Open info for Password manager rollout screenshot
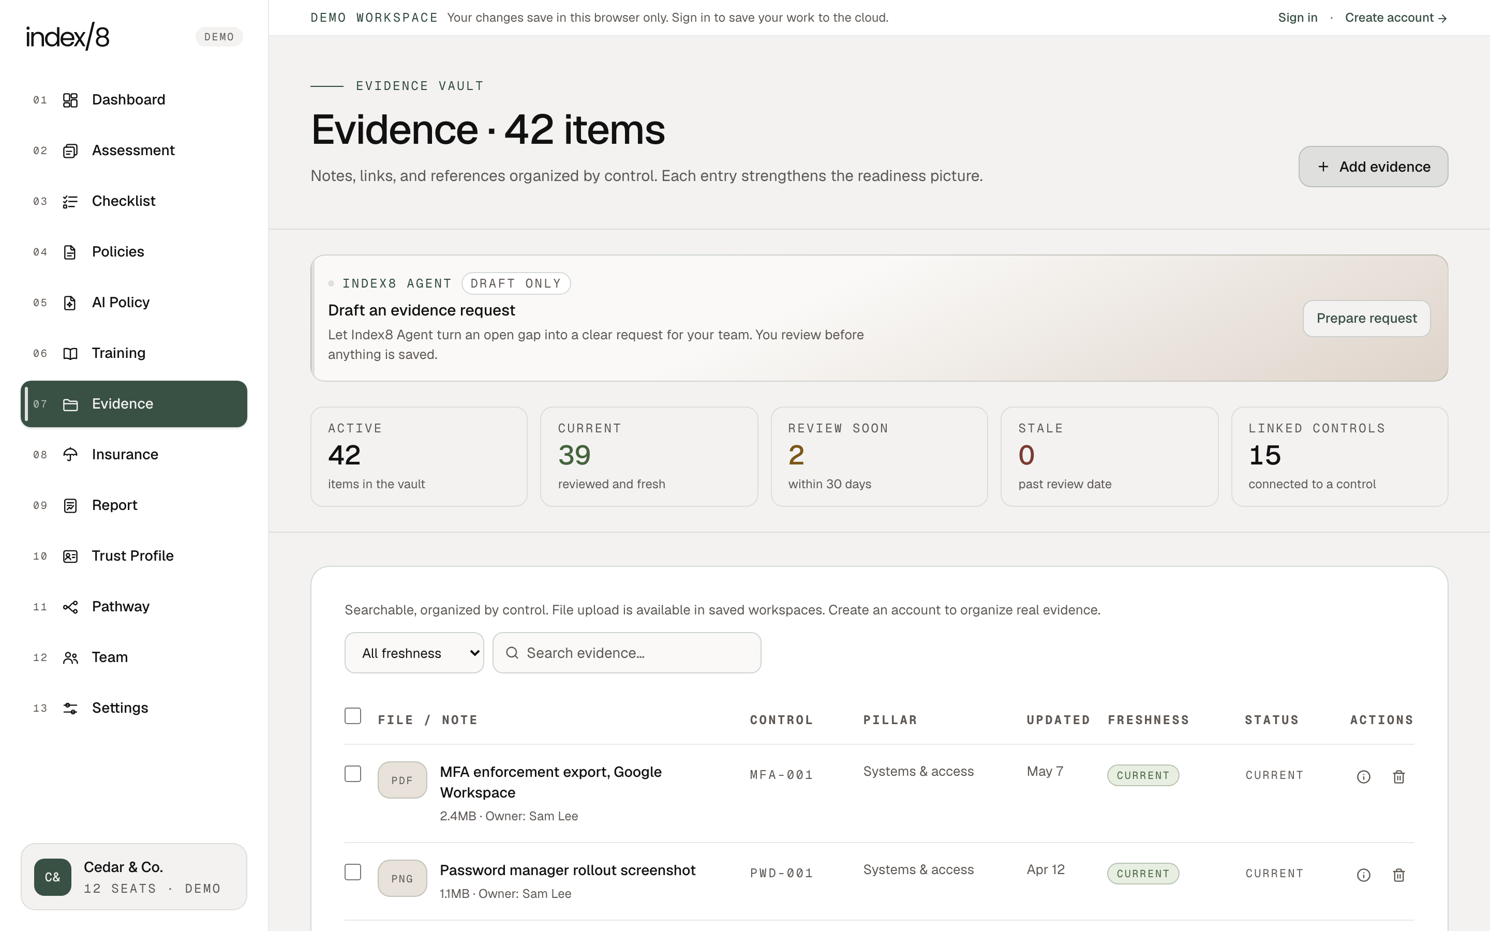Viewport: 1490px width, 931px height. [x=1363, y=875]
